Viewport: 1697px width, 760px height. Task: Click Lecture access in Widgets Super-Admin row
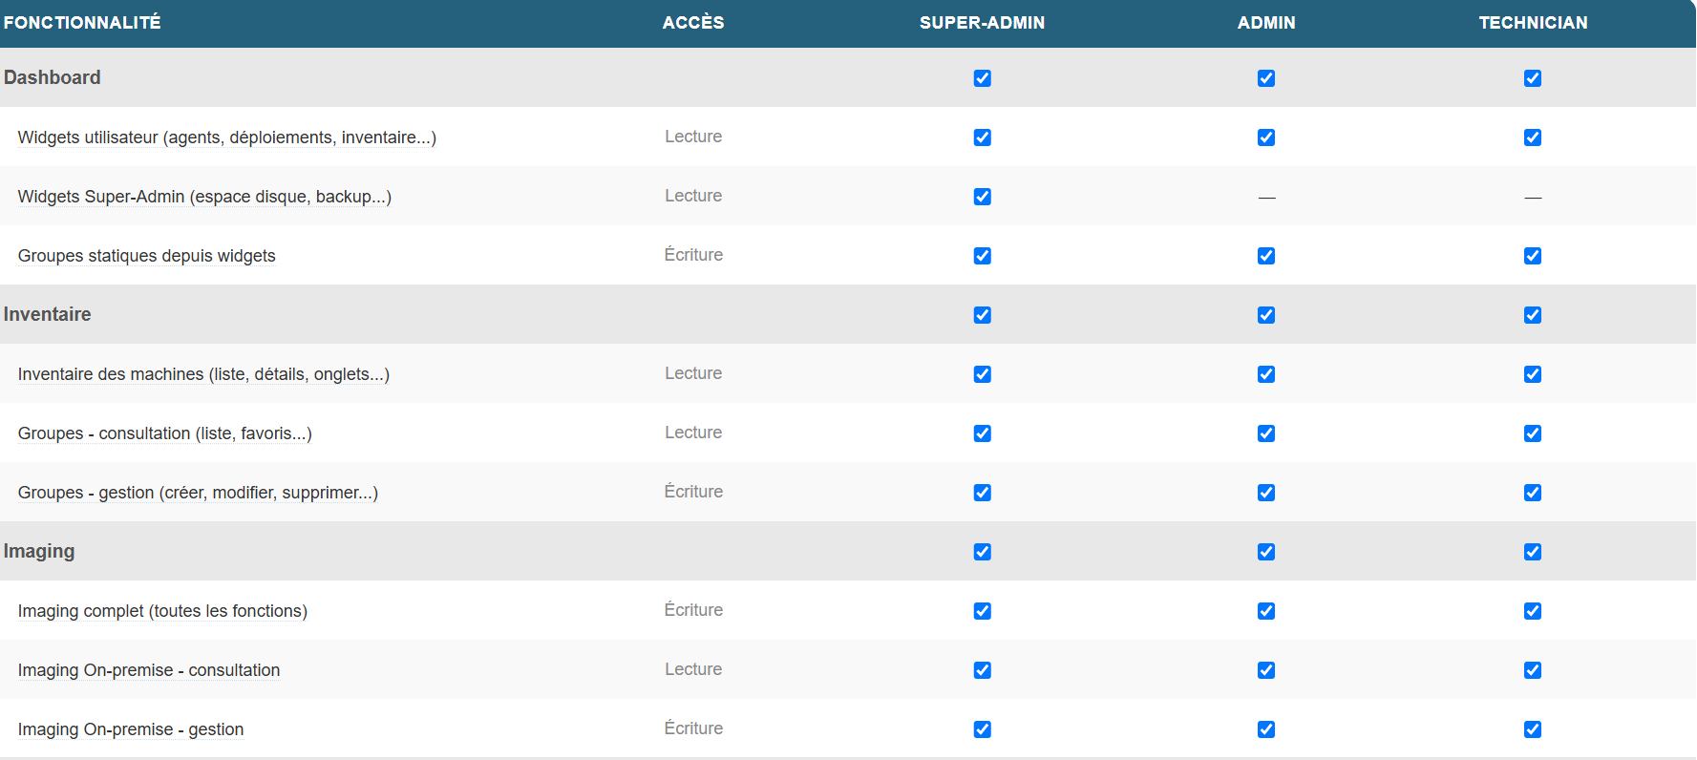click(x=693, y=196)
